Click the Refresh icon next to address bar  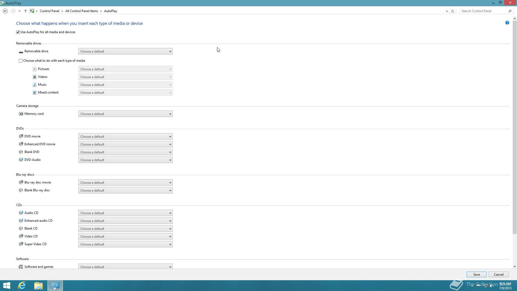(453, 11)
